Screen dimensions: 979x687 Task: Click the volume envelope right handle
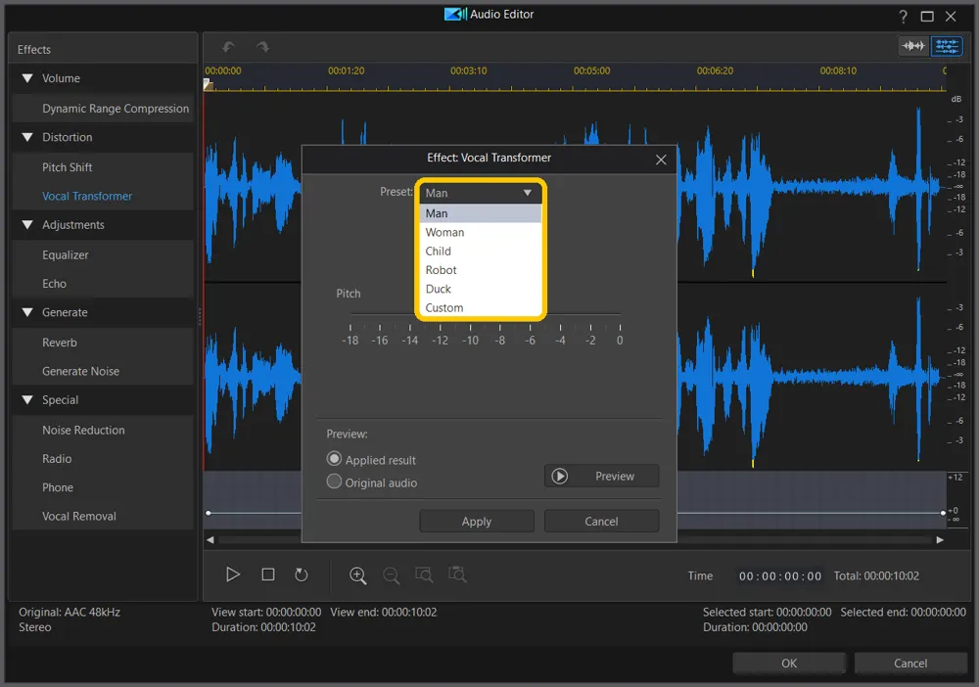[943, 513]
